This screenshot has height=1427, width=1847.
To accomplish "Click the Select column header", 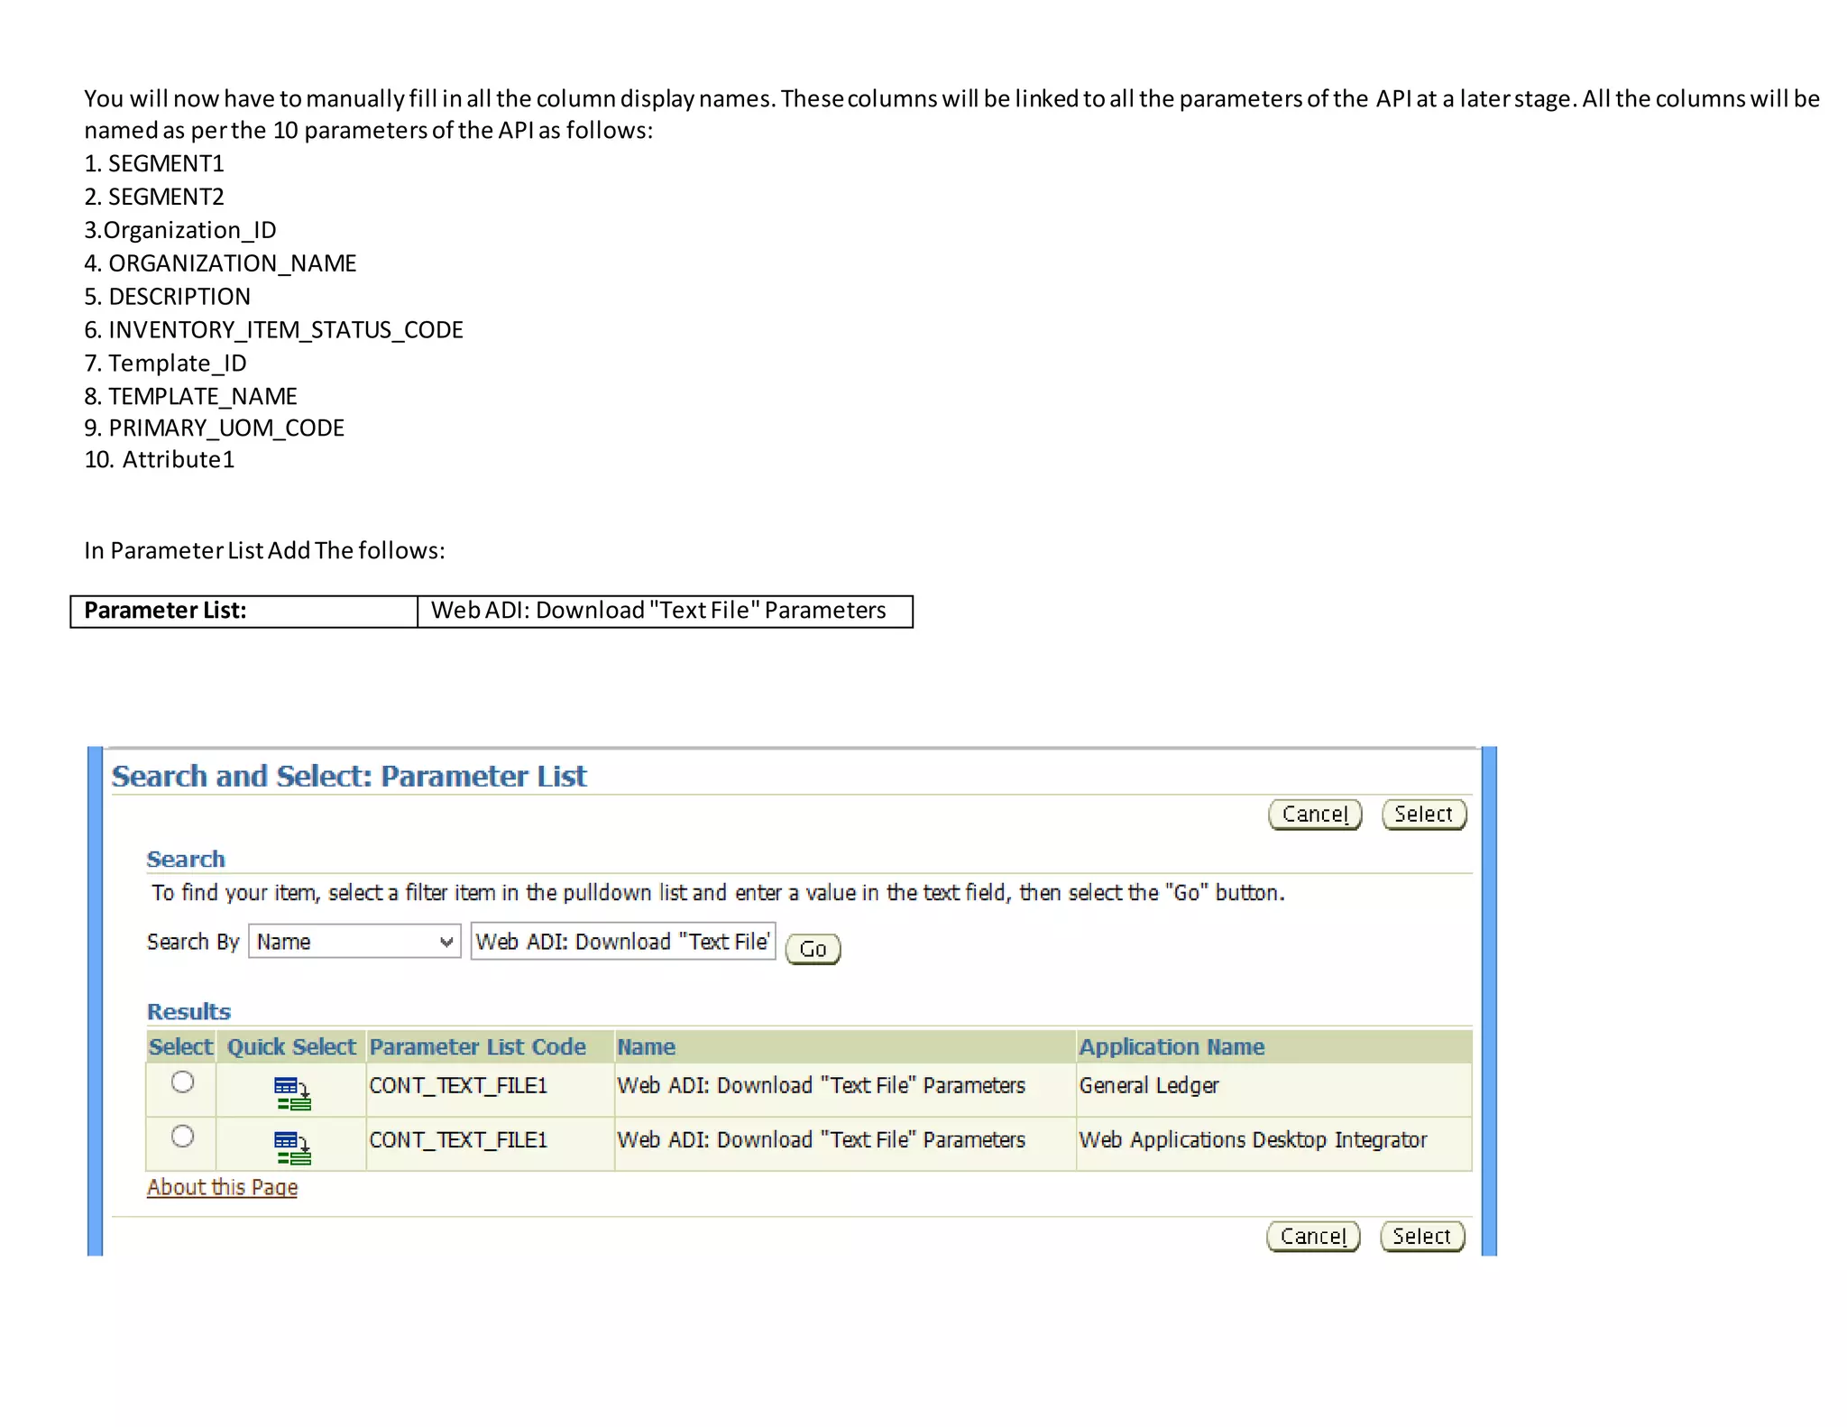I will point(180,1046).
